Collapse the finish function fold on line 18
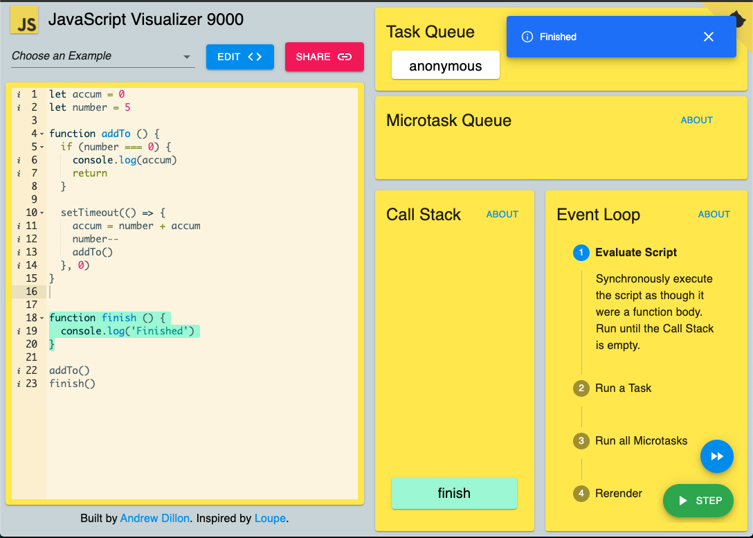This screenshot has width=753, height=538. pos(42,318)
